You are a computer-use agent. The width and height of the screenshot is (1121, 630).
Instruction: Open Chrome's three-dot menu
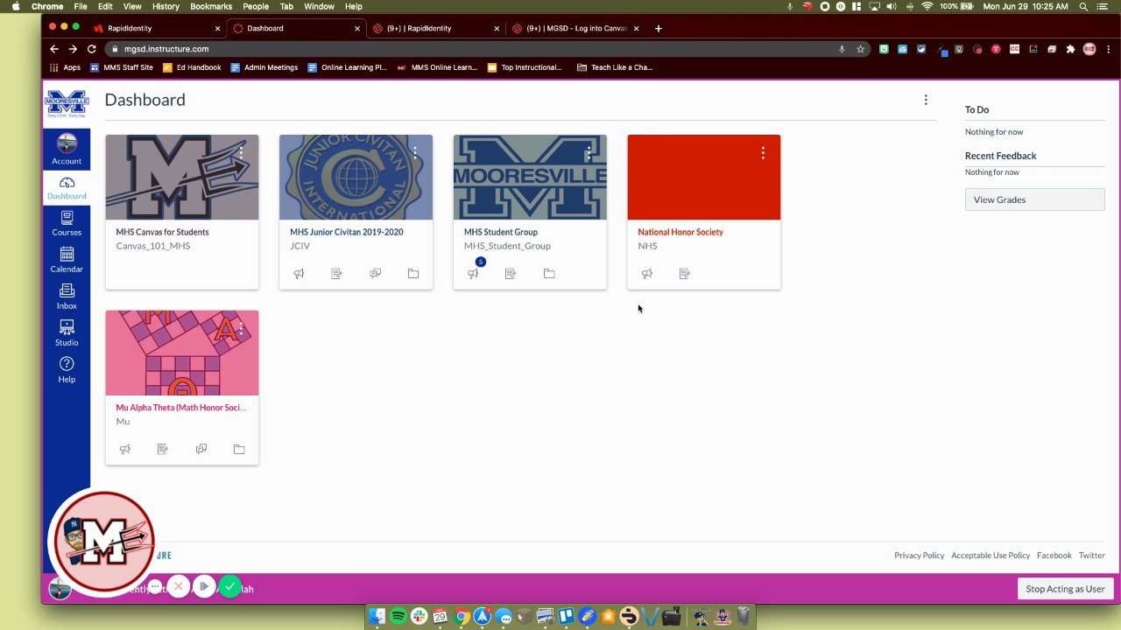1107,49
